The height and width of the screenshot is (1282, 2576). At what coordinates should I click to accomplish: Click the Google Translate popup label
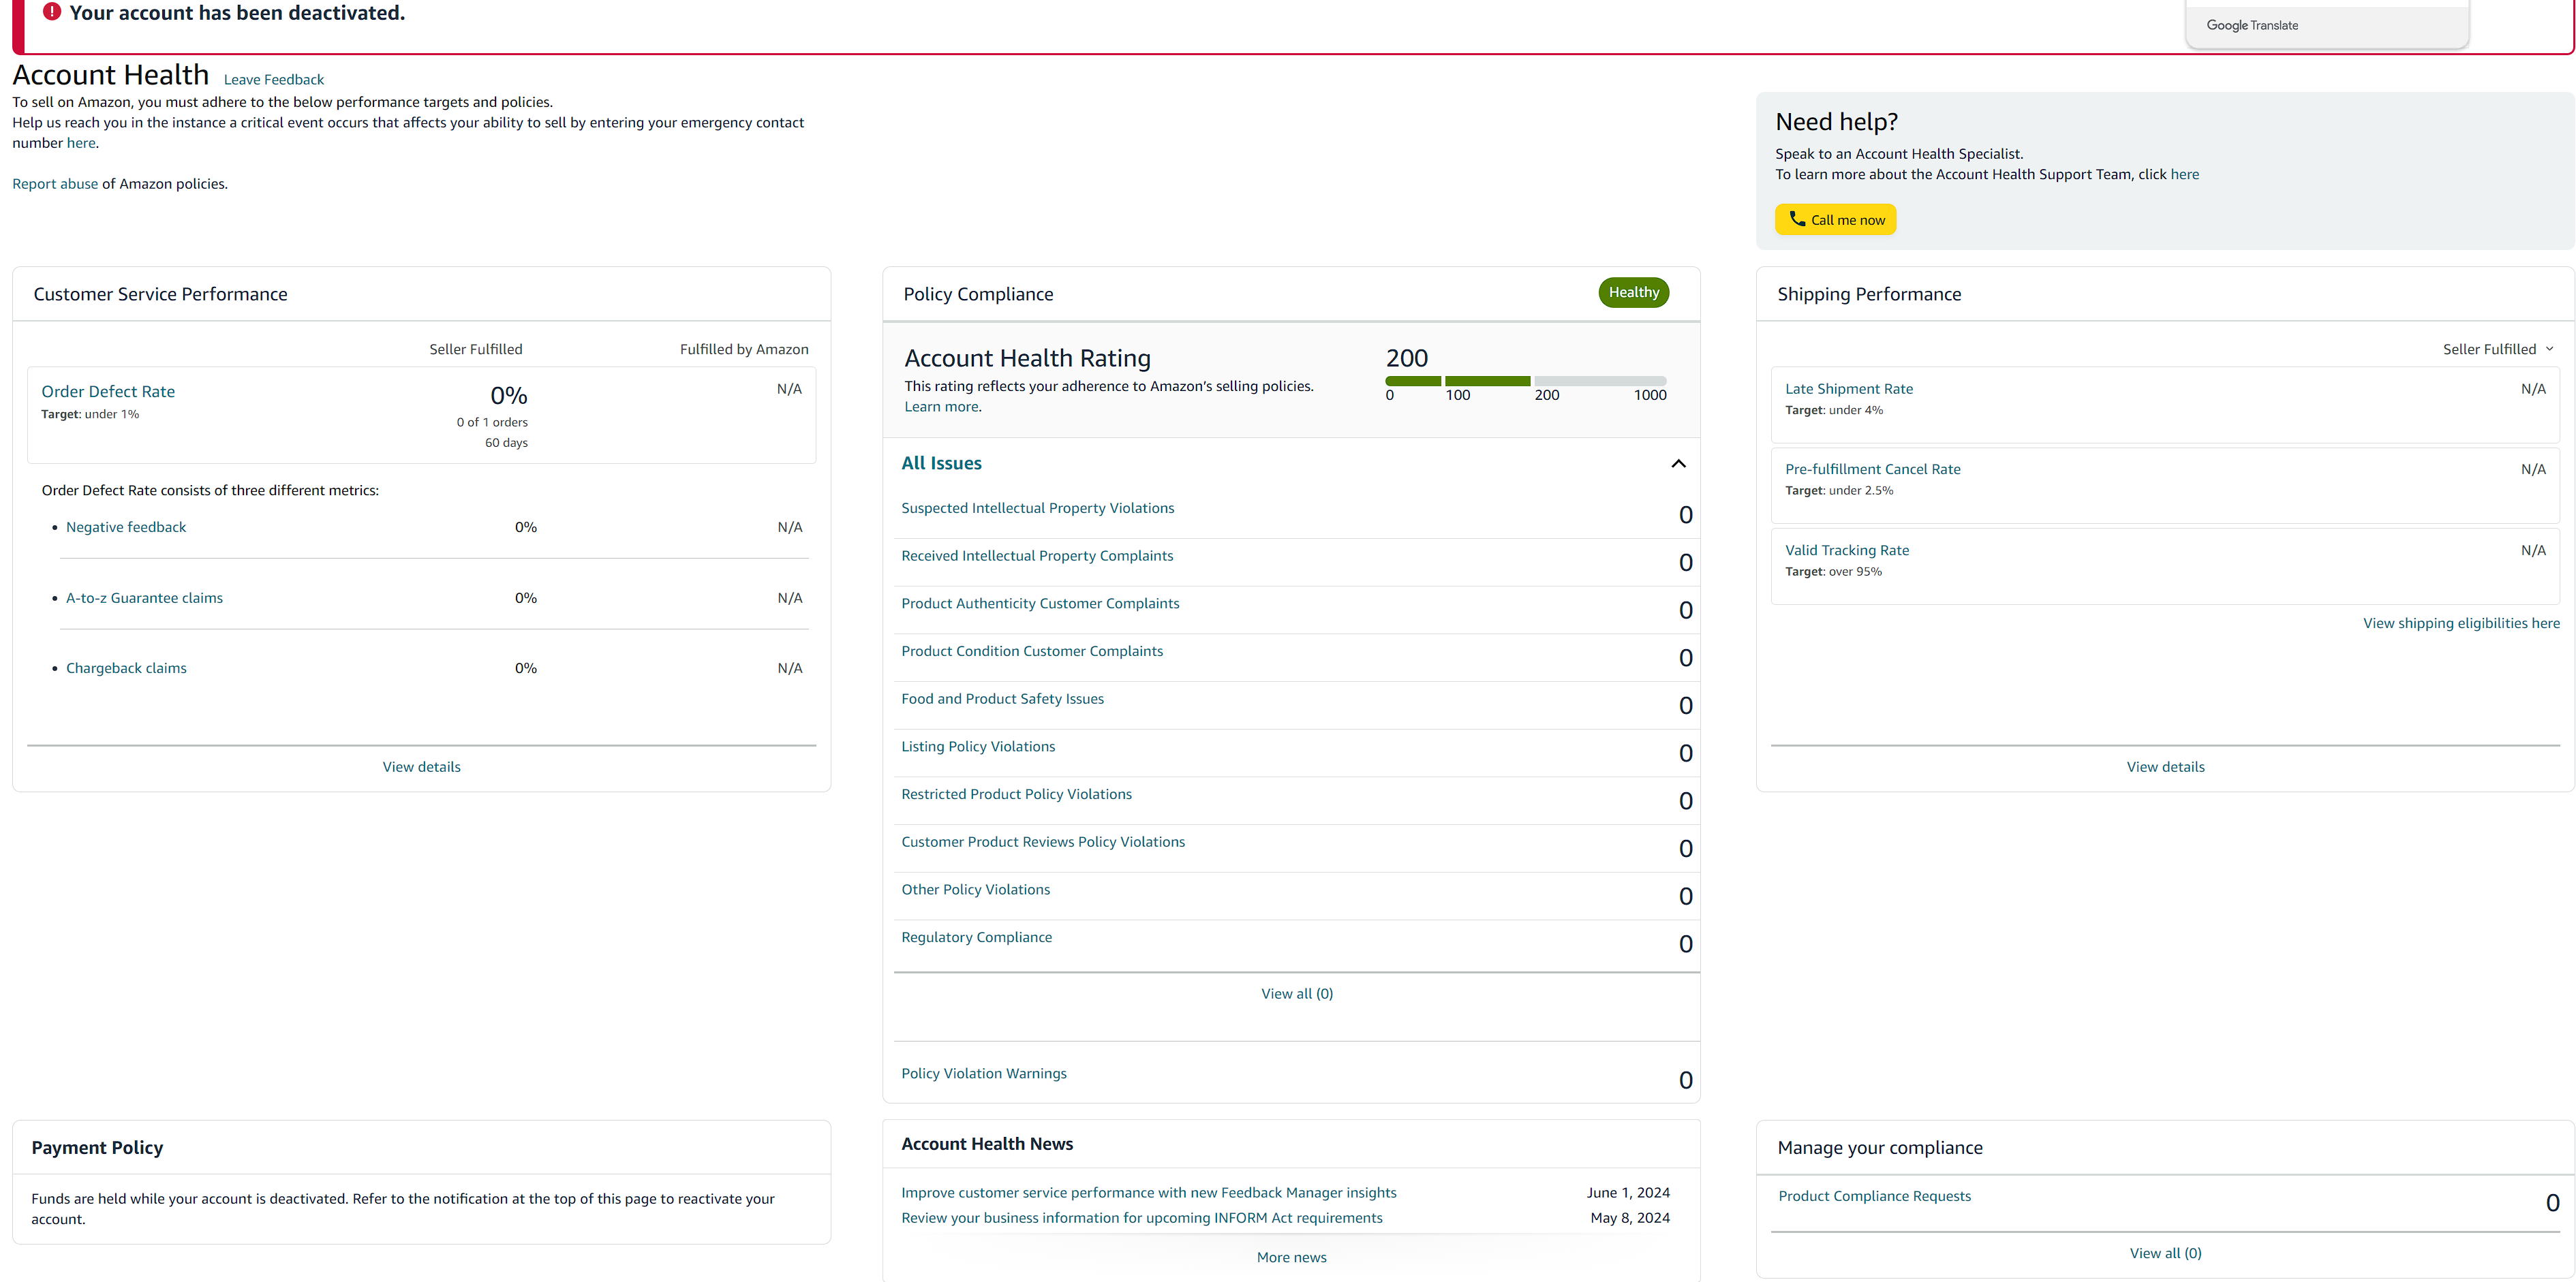click(2251, 25)
